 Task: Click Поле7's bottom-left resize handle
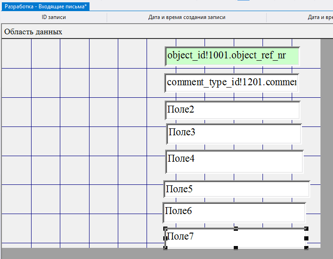click(x=165, y=248)
